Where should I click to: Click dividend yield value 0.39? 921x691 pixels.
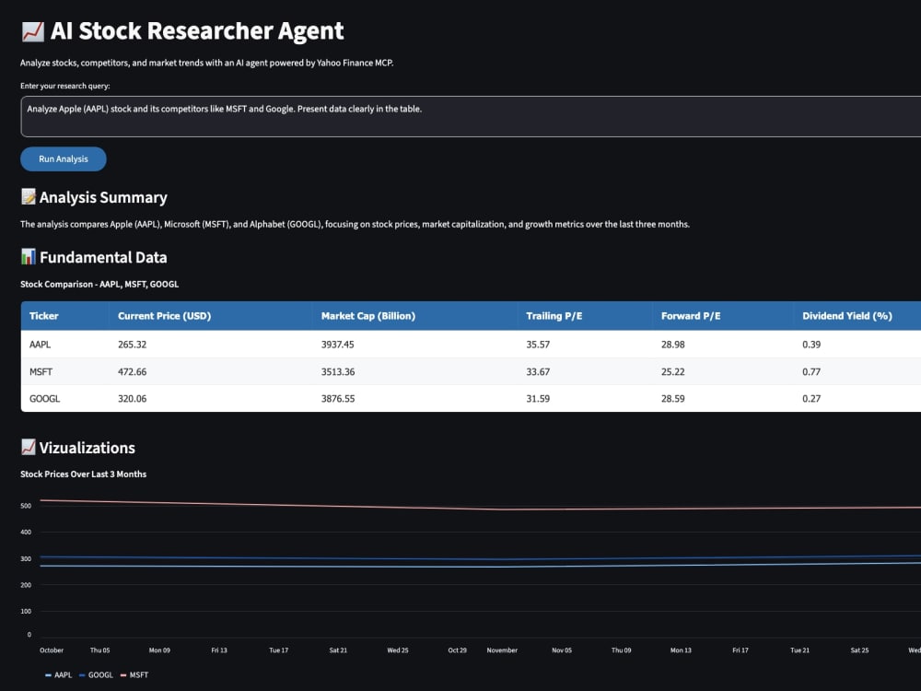(x=811, y=345)
